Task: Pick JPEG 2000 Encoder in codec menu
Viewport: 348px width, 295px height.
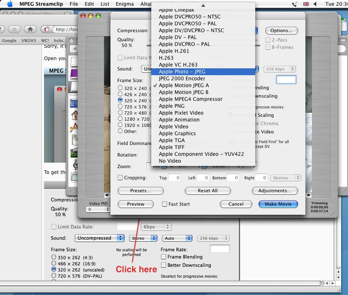Action: 203,78
